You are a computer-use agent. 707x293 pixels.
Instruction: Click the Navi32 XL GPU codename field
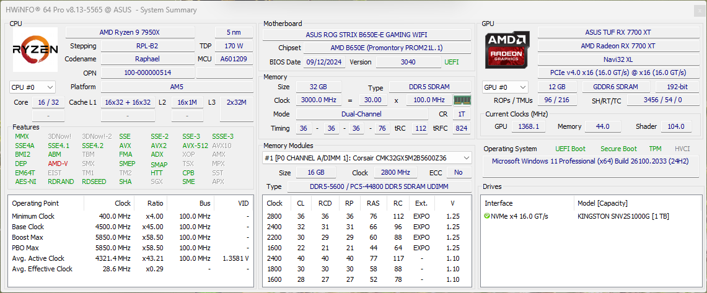tap(618, 59)
